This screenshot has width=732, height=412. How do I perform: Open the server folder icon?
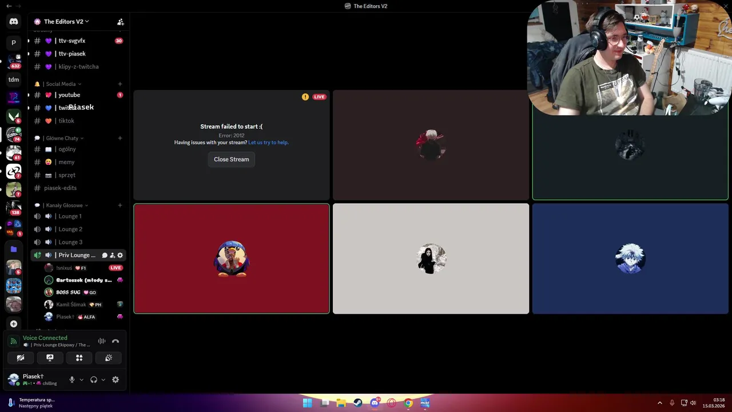[x=14, y=249]
